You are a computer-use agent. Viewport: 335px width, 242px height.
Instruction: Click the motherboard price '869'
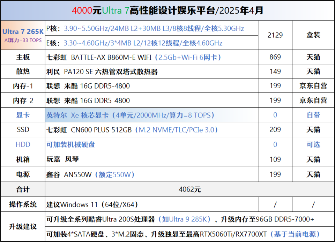(x=275, y=57)
